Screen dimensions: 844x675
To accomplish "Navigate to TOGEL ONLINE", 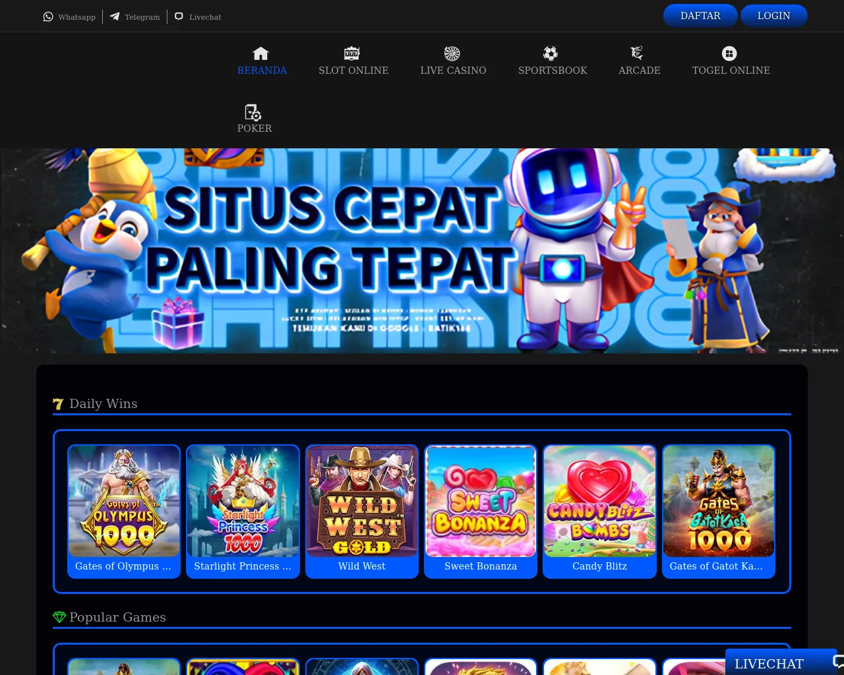I will [x=731, y=71].
